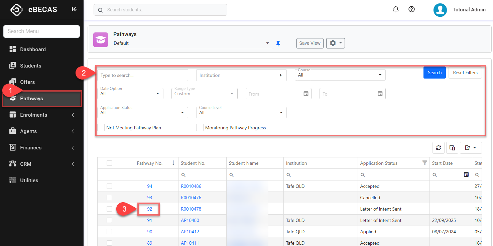Screen dimensions: 493x246
Task: Refresh the pathways grid
Action: [439, 148]
